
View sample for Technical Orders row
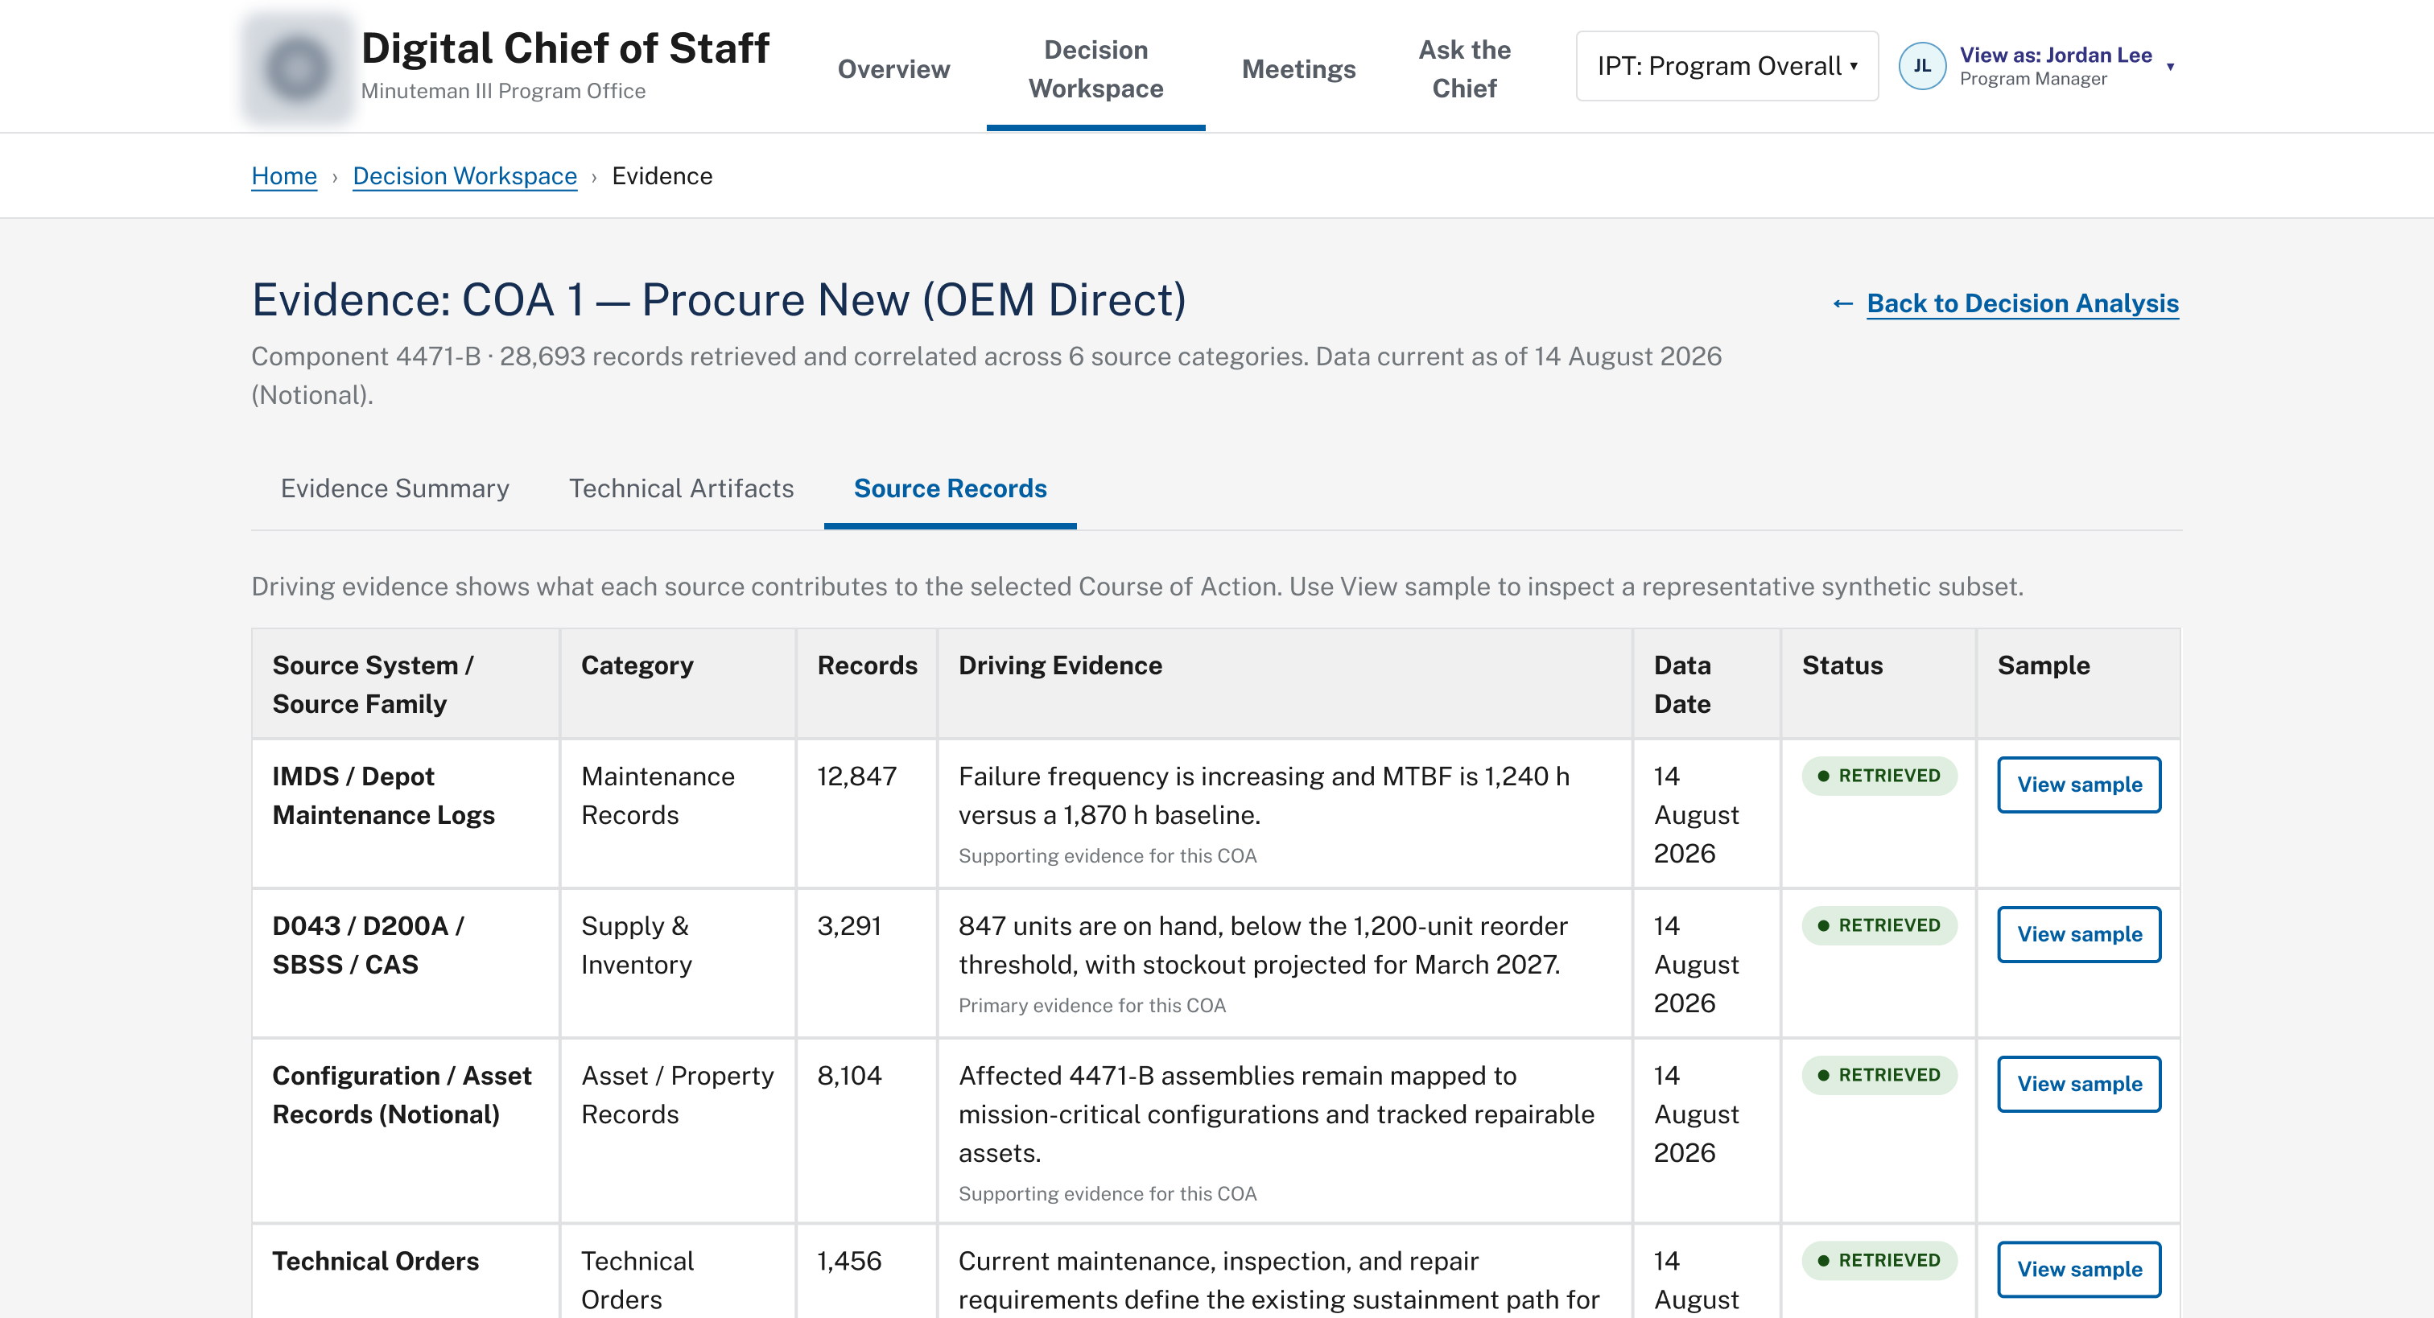point(2079,1269)
